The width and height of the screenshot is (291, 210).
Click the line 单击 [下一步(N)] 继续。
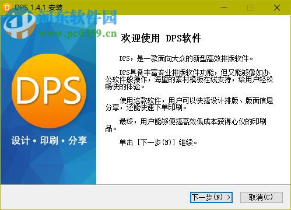click(x=158, y=142)
